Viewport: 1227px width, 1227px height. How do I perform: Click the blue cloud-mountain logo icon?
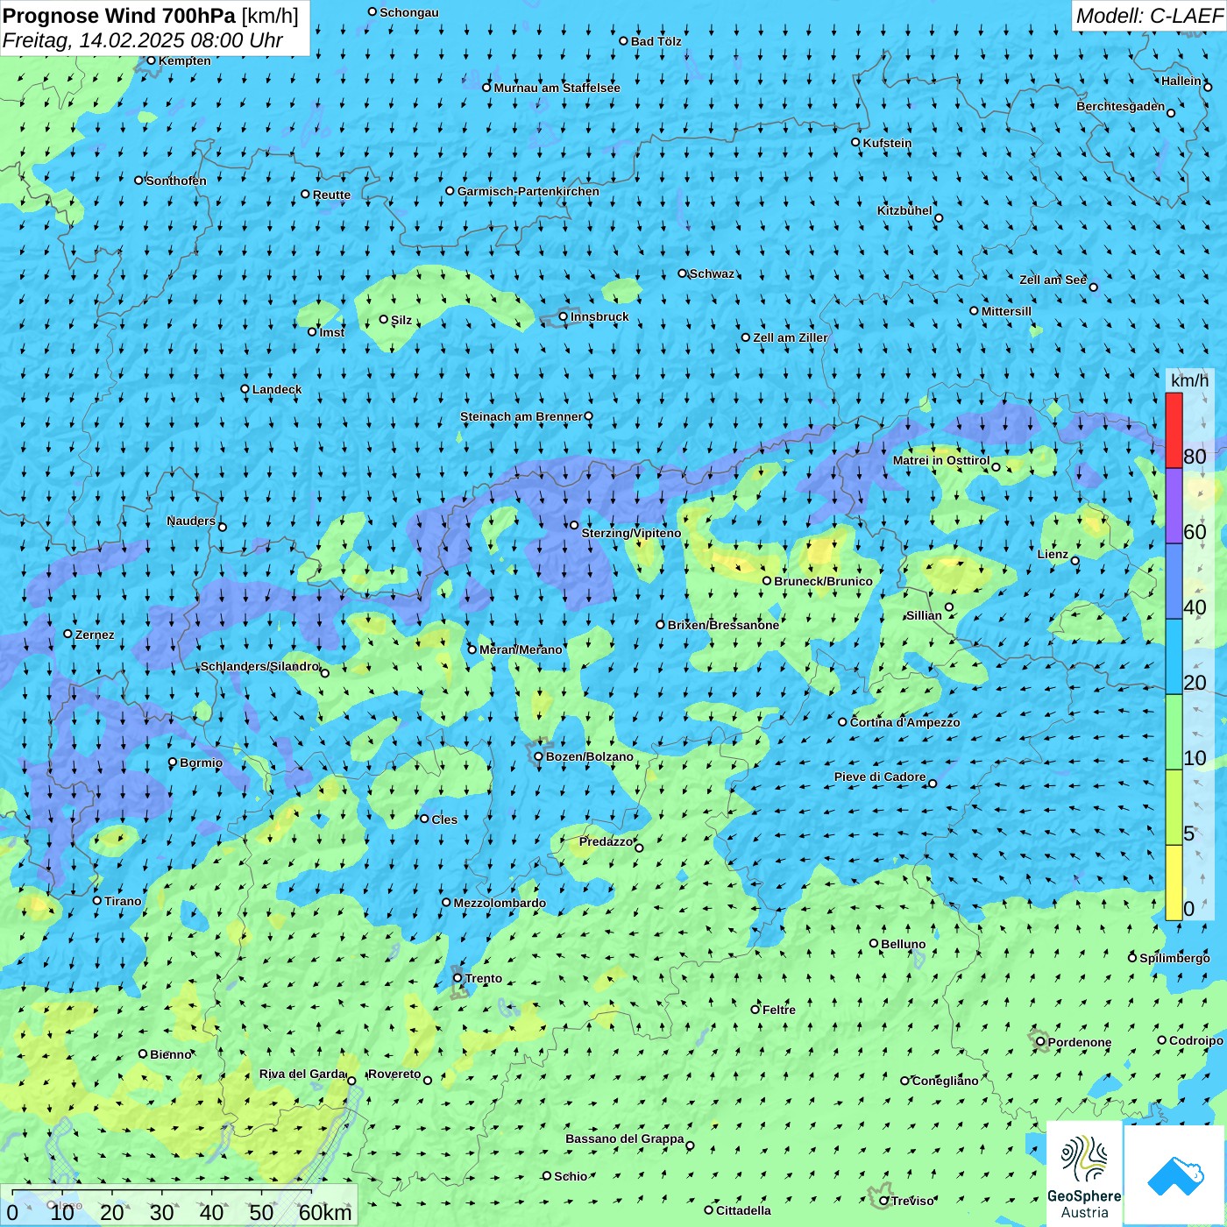[x=1174, y=1176]
